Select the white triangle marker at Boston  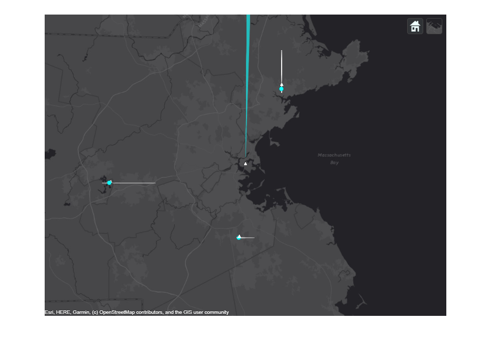[x=245, y=164]
